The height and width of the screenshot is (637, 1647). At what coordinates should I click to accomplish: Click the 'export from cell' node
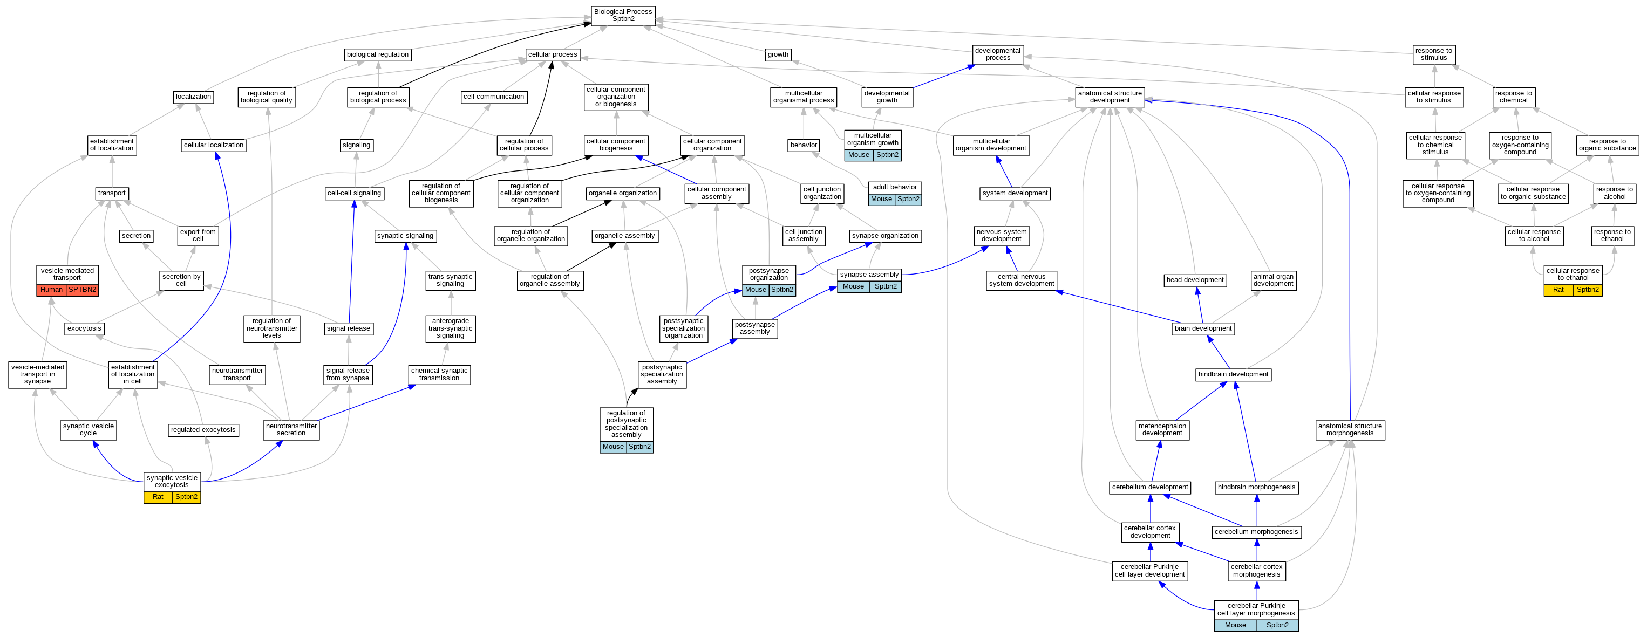click(x=198, y=236)
